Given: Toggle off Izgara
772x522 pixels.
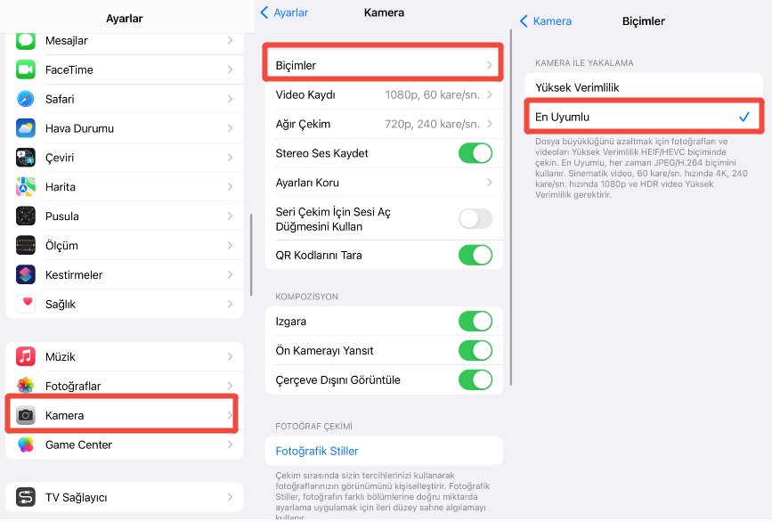Looking at the screenshot, I should [x=475, y=321].
